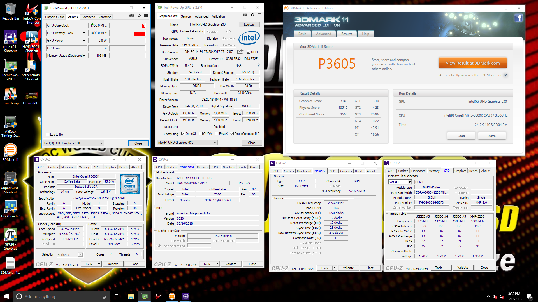Click the 3DMark orange icon in taskbar
Screen dimensions: 538x302
click(172, 296)
